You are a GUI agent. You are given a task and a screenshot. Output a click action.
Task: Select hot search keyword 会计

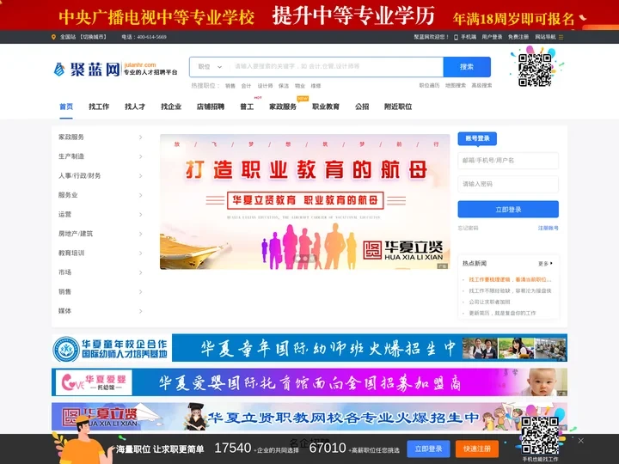tap(246, 86)
